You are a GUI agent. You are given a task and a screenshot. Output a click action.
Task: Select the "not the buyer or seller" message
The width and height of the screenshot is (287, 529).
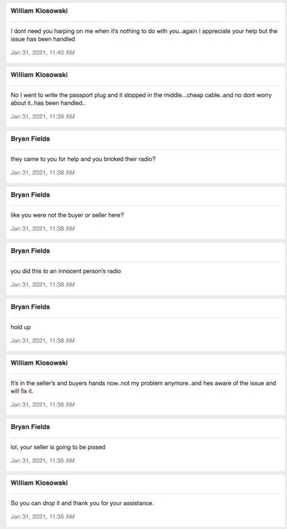click(67, 215)
